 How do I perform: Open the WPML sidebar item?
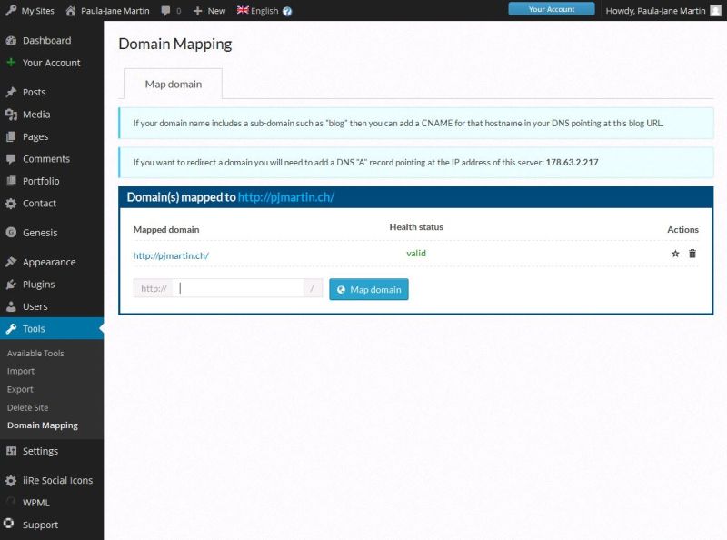[36, 503]
